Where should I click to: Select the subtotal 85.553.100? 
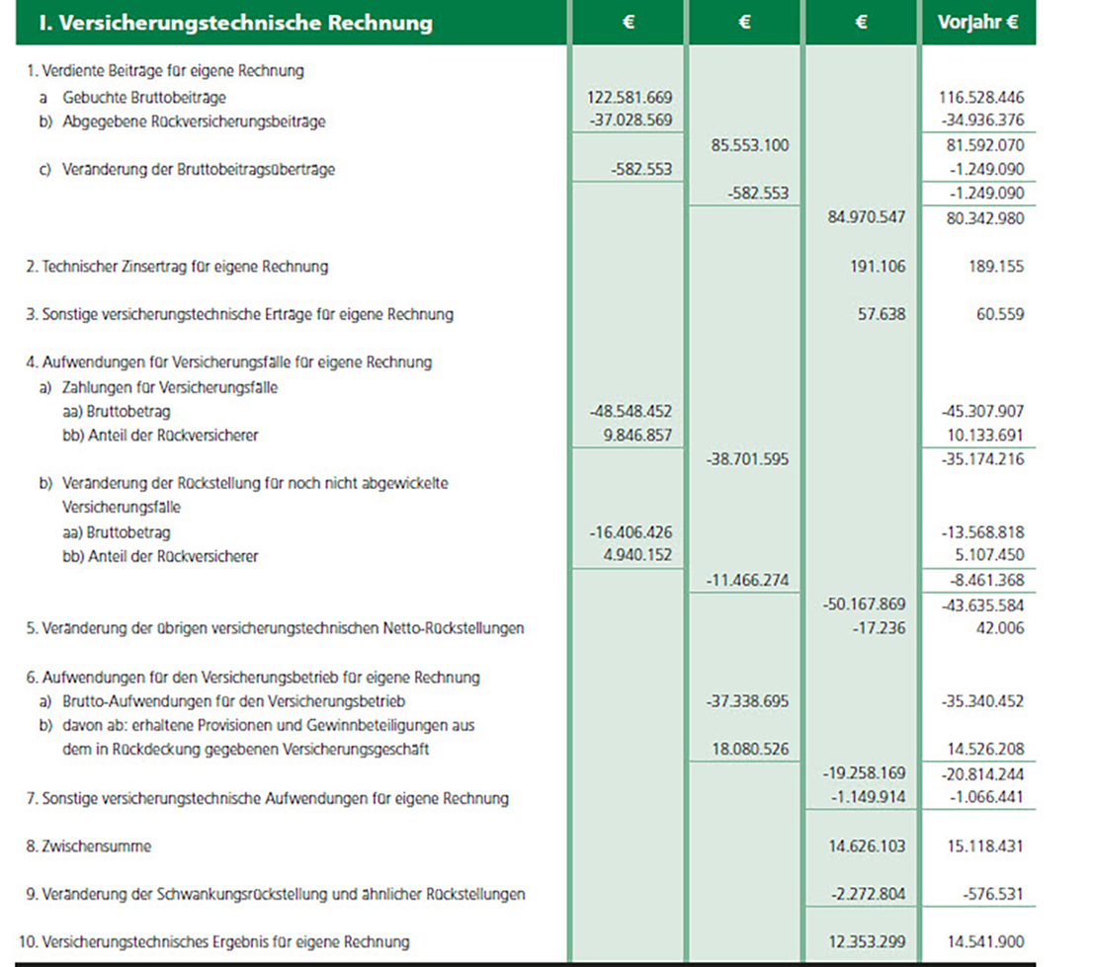tap(749, 145)
